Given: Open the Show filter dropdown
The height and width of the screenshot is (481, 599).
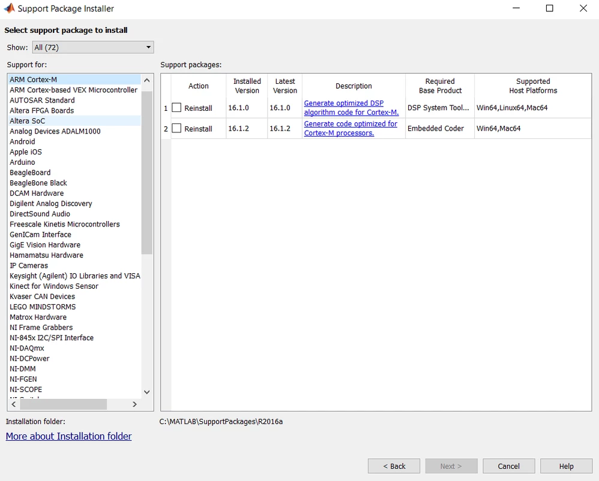Looking at the screenshot, I should coord(93,47).
